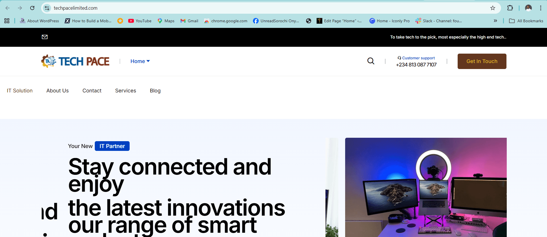Open IT Solution menu item
Viewport: 547px width, 237px height.
(20, 91)
